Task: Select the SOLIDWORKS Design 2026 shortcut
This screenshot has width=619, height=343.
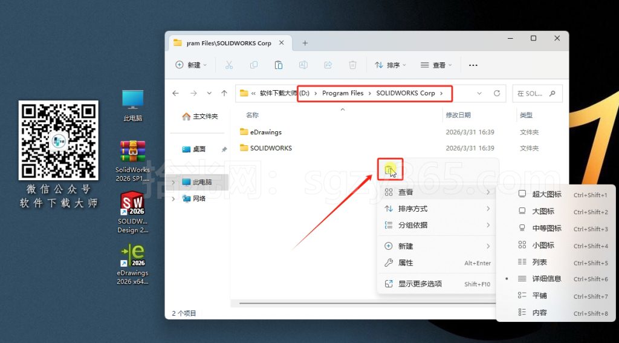Action: pos(132,212)
